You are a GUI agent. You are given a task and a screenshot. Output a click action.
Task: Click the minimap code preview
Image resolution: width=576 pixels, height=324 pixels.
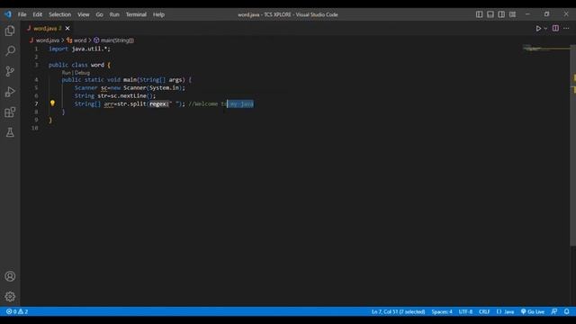545,48
